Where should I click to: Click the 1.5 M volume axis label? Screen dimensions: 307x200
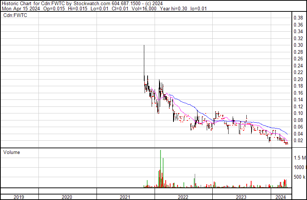click(x=300, y=158)
